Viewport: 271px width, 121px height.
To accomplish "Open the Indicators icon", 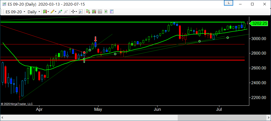I will click(100, 12).
